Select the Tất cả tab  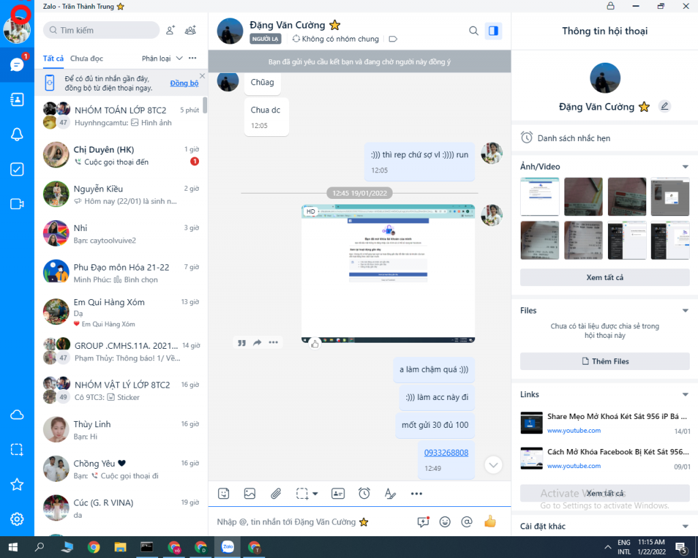53,59
